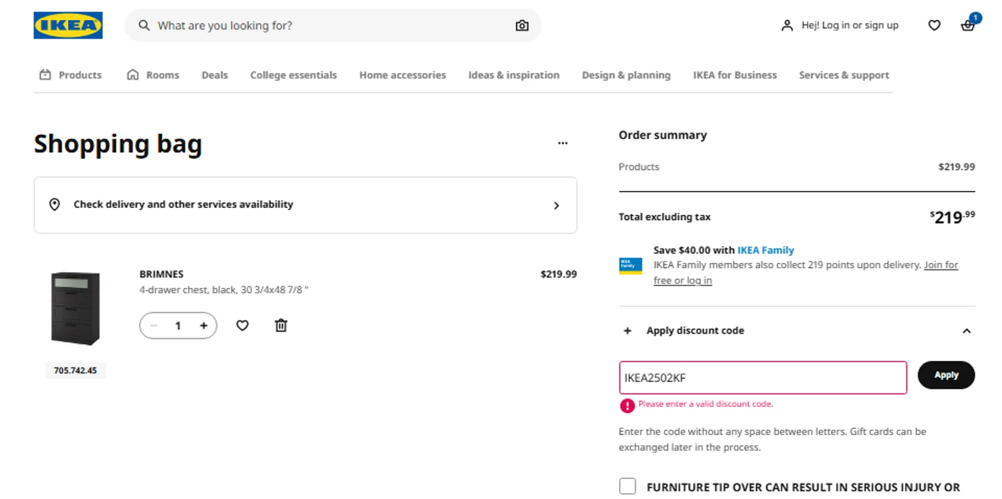Open the Products menu

click(71, 75)
